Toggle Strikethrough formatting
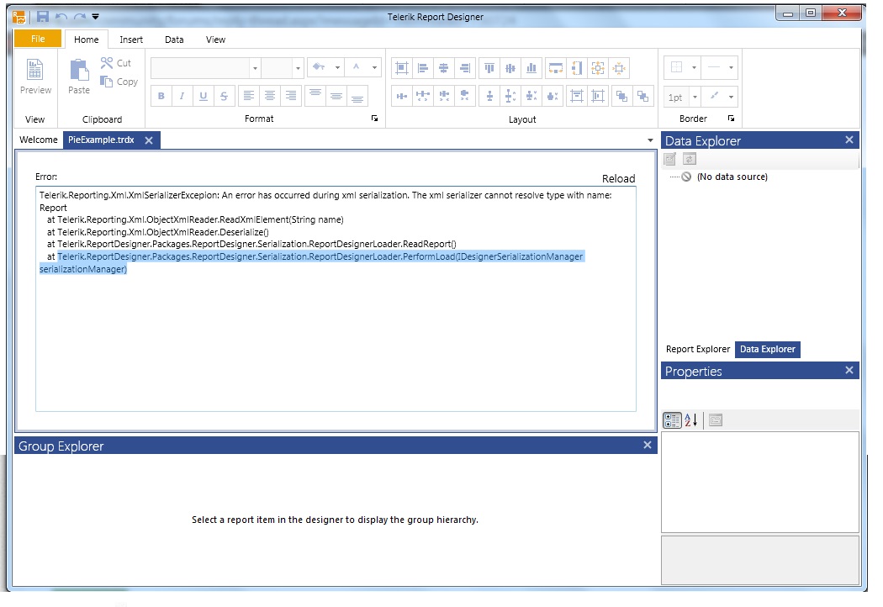The width and height of the screenshot is (883, 607). click(225, 97)
